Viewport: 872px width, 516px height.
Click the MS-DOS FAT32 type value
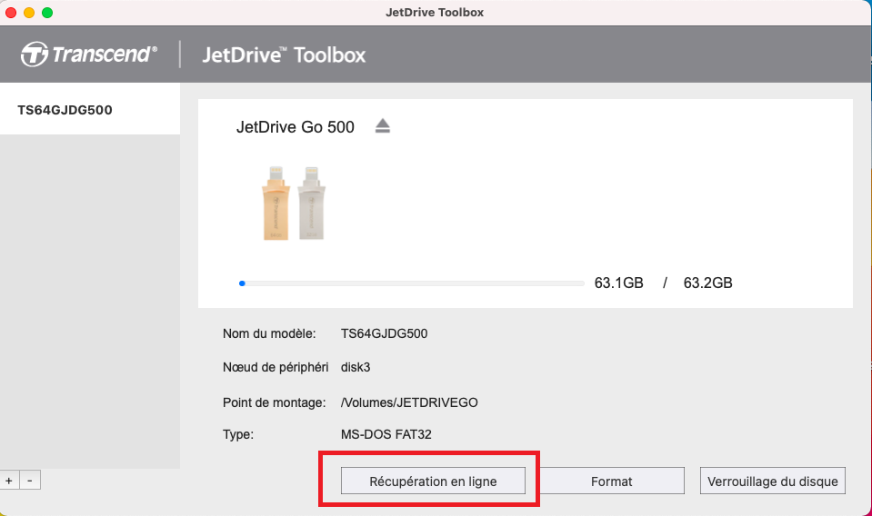tap(386, 434)
